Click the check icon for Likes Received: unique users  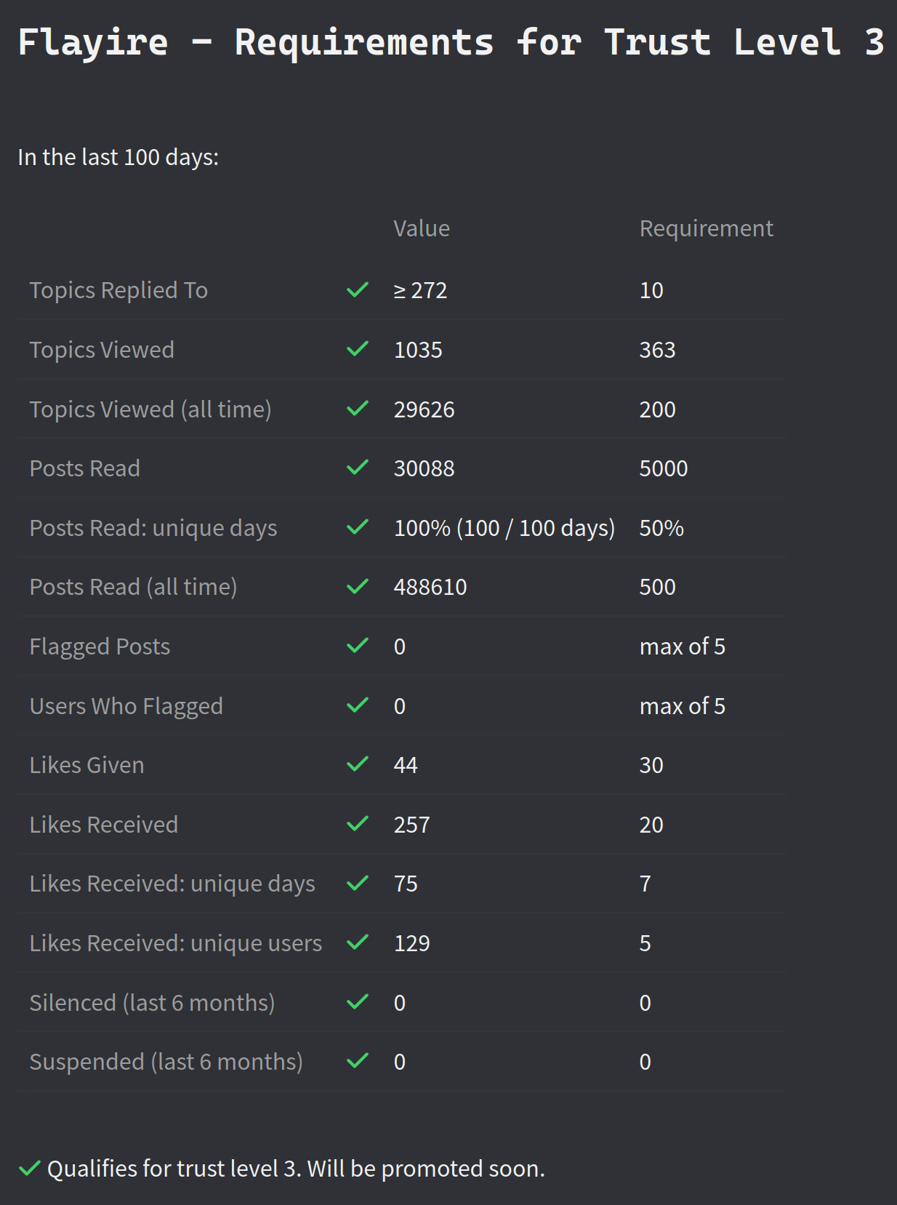pos(358,942)
